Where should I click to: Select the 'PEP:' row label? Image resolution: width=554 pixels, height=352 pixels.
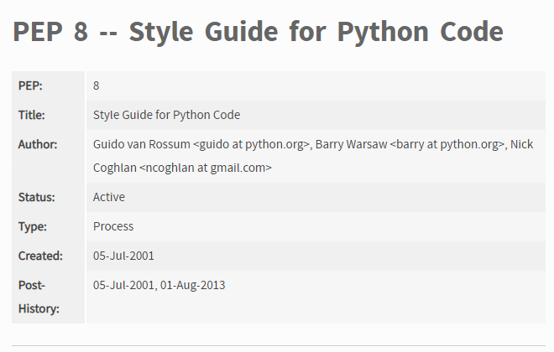pyautogui.click(x=30, y=85)
